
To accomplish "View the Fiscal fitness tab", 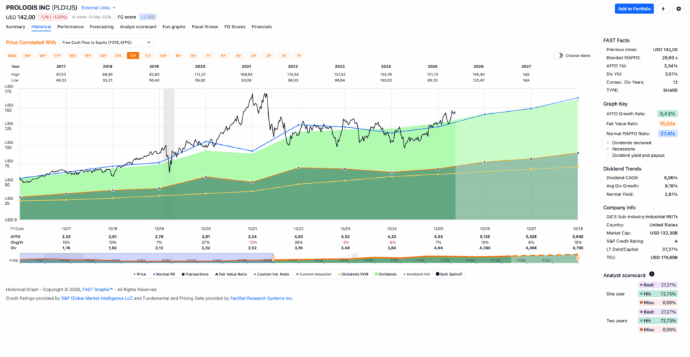I will point(205,27).
